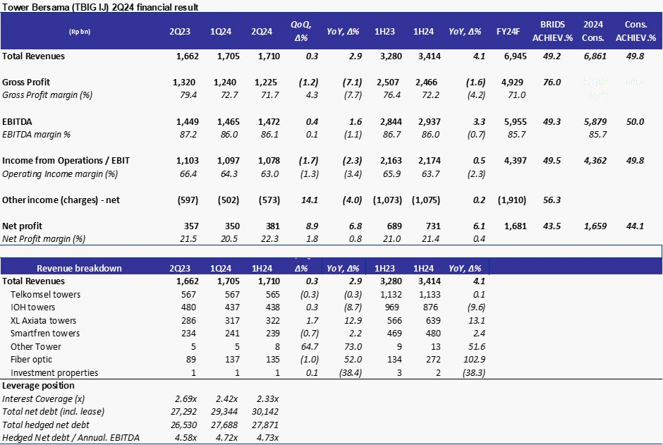This screenshot has width=663, height=445.
Task: Click the net profit achievement value '43.5'
Action: click(x=552, y=226)
